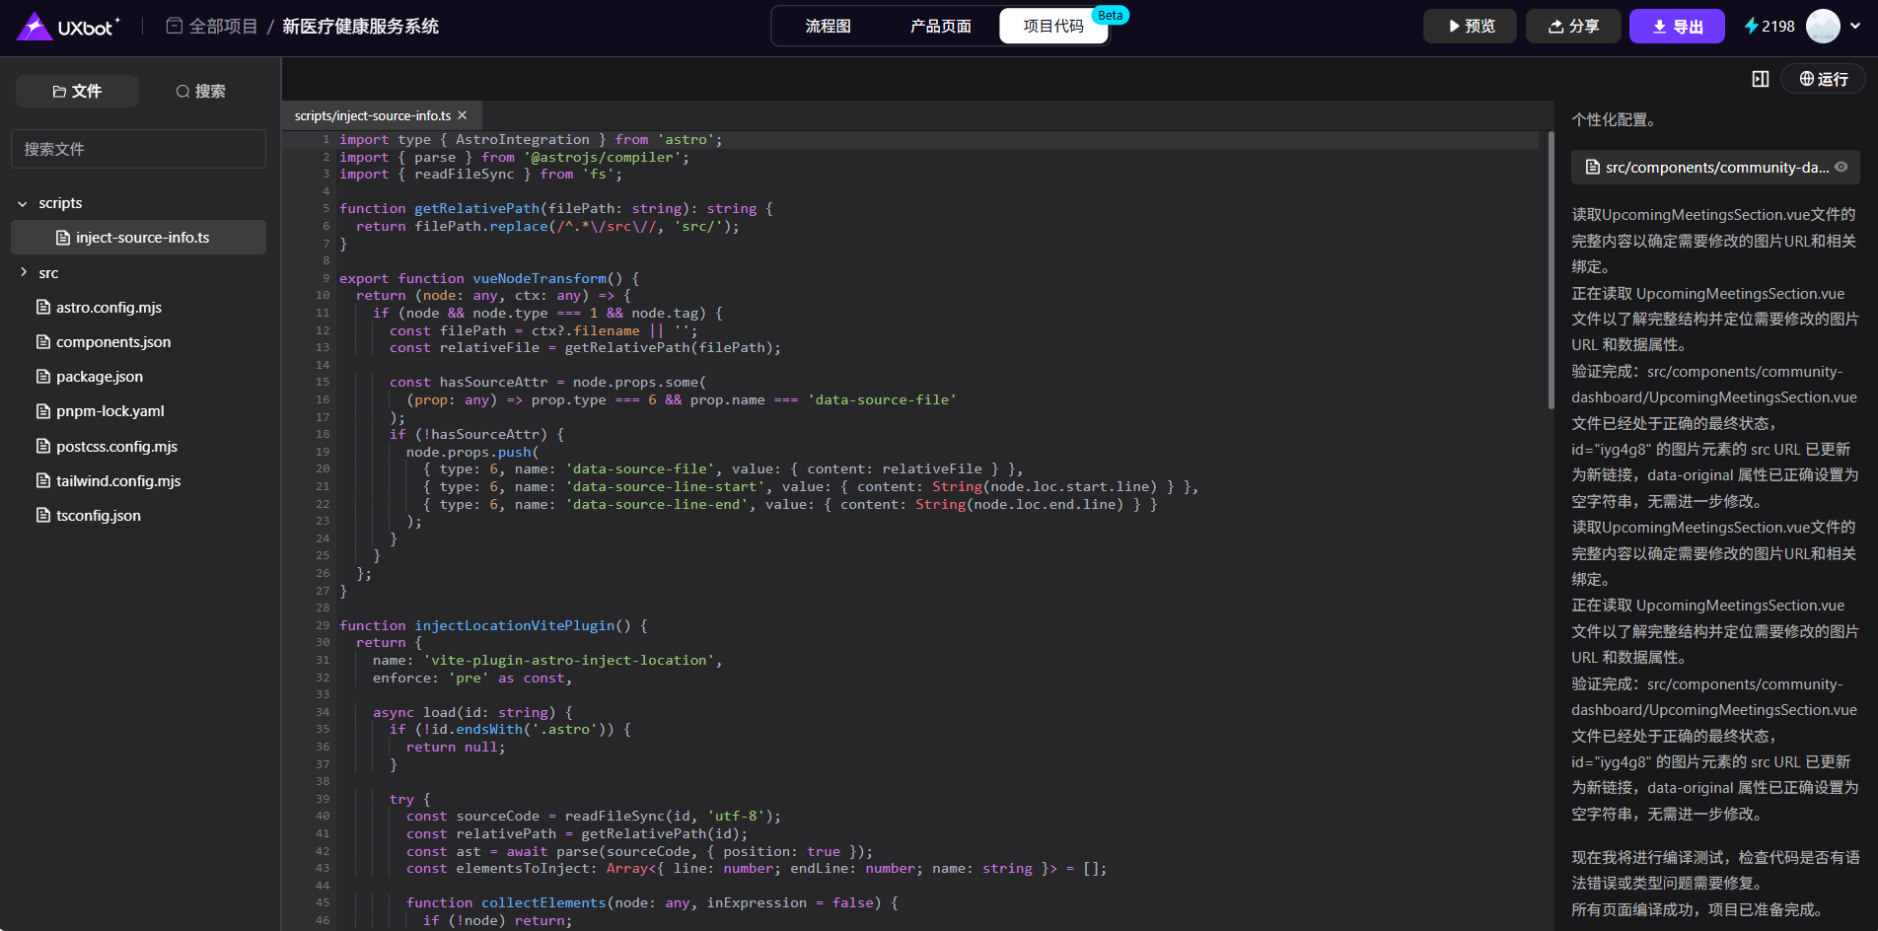Open the account dropdown arrow
This screenshot has height=931, width=1878.
[x=1855, y=27]
